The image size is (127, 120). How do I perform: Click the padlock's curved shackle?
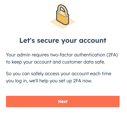pyautogui.click(x=62, y=9)
